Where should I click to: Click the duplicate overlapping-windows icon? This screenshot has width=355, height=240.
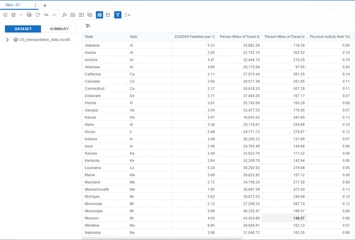[x=90, y=15]
